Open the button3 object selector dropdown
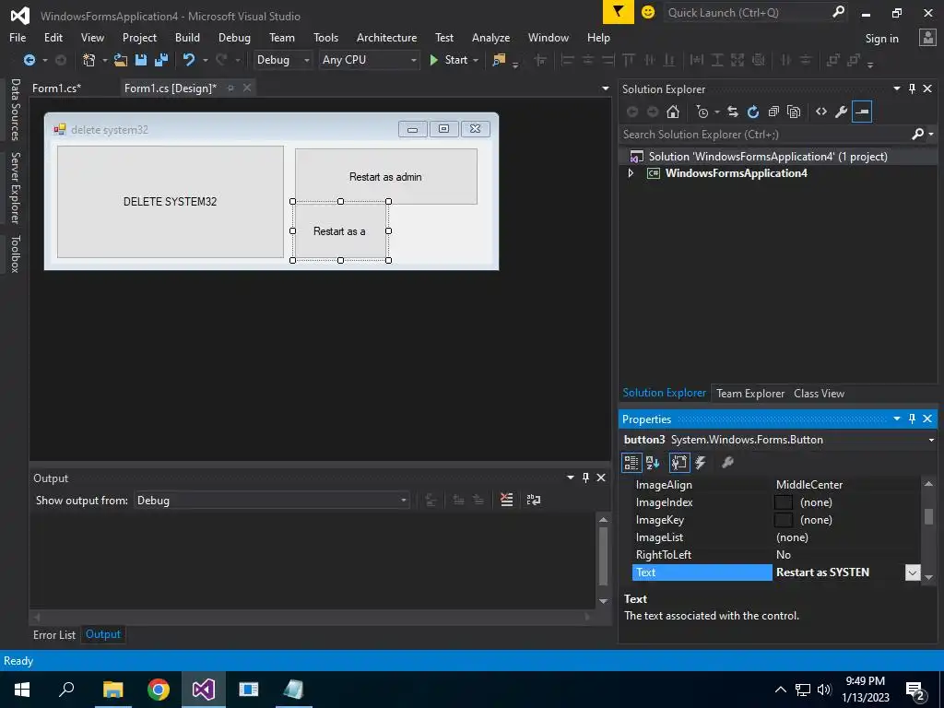This screenshot has width=944, height=708. pos(931,440)
